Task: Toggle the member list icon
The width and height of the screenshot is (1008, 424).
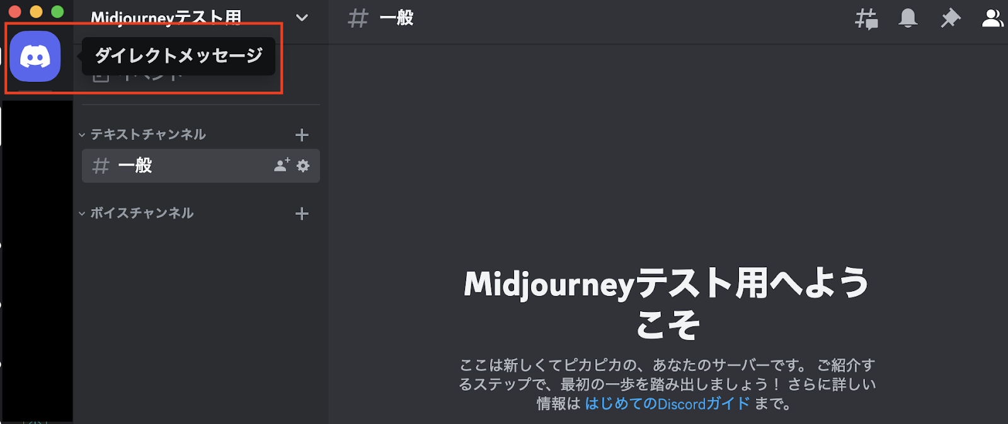Action: 993,18
